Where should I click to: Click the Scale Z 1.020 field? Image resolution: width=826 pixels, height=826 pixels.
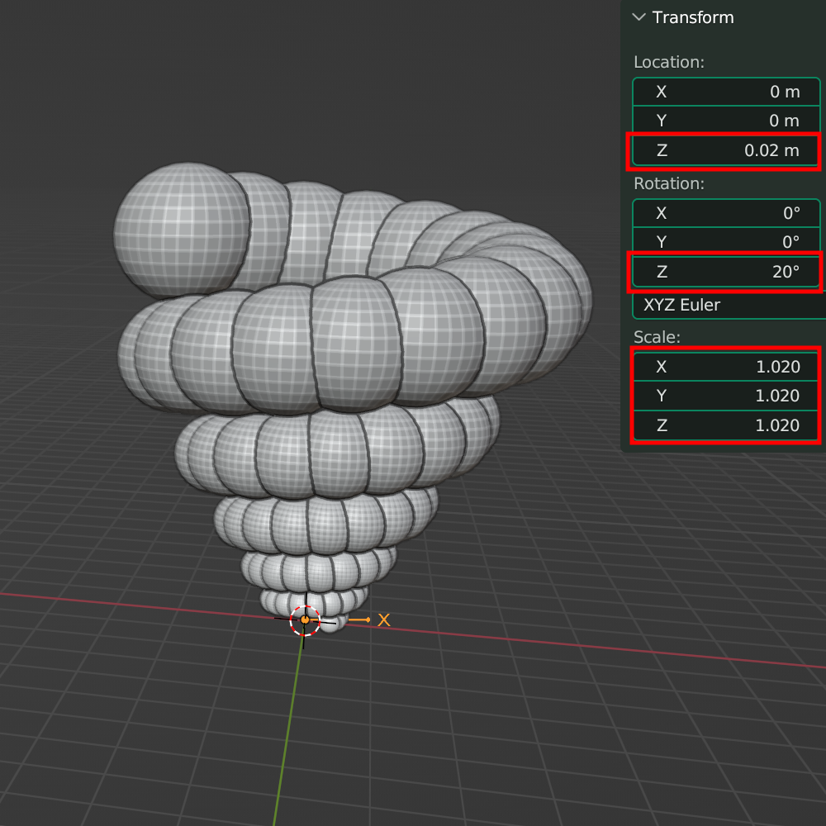[x=726, y=425]
